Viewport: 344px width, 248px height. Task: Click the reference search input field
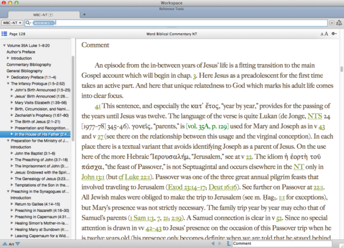(x=189, y=23)
